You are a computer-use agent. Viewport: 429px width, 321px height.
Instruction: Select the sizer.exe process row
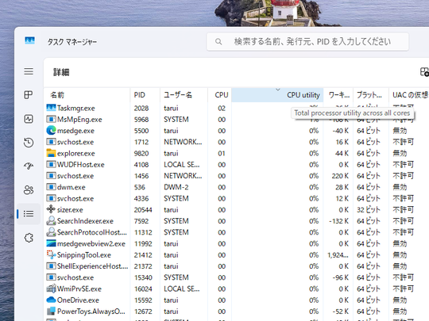(237, 209)
